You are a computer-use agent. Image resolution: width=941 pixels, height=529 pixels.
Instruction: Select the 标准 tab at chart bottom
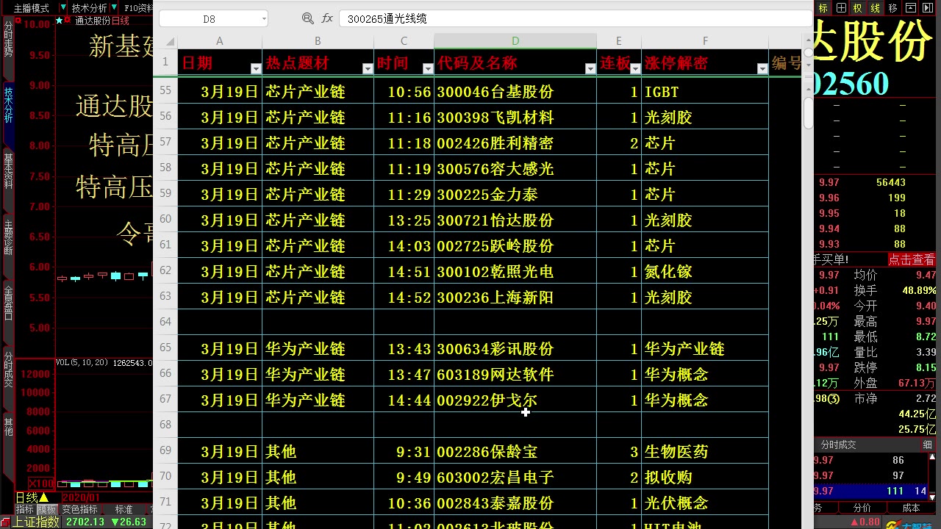(124, 509)
